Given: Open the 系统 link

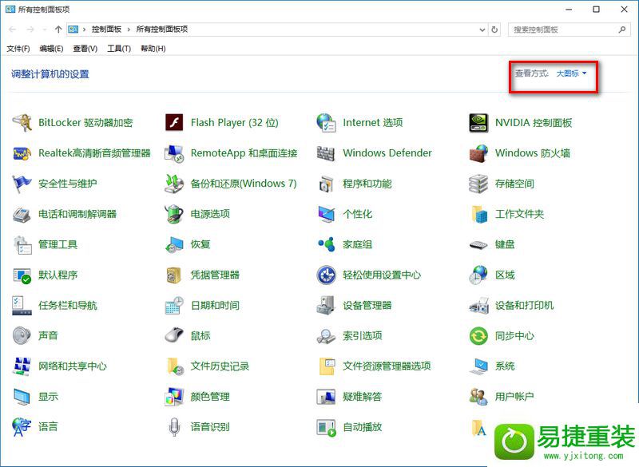Looking at the screenshot, I should click(x=505, y=366).
